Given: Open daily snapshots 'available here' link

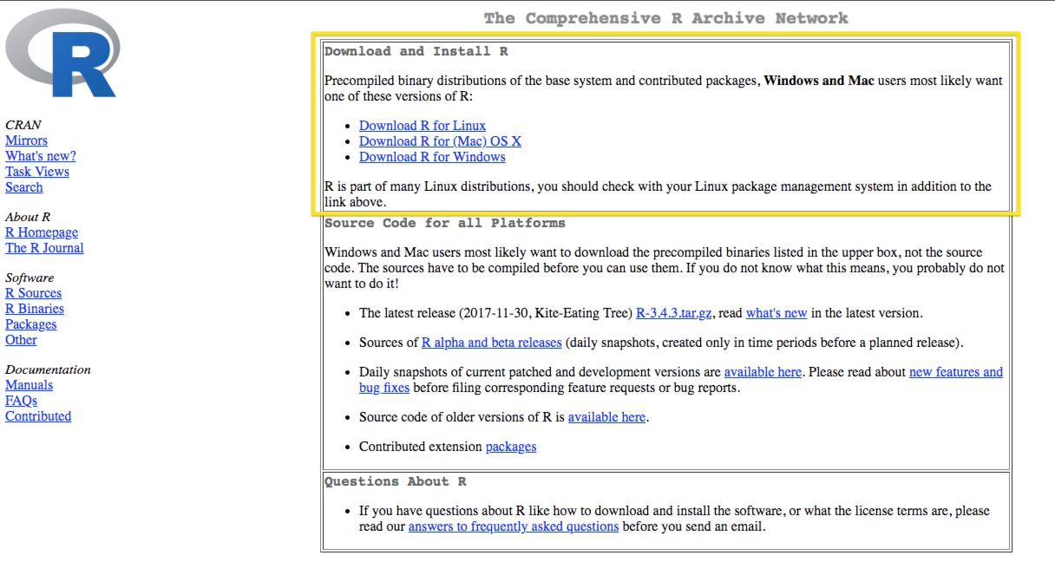Looking at the screenshot, I should [x=763, y=372].
